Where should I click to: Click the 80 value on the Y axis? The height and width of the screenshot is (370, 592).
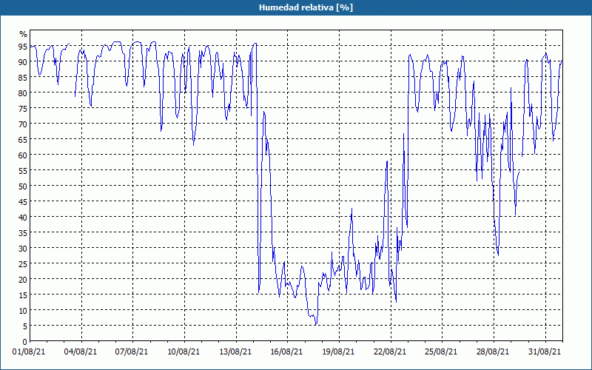23,93
